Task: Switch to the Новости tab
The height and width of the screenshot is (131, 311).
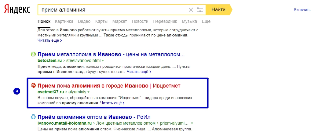Action: pyautogui.click(x=140, y=21)
